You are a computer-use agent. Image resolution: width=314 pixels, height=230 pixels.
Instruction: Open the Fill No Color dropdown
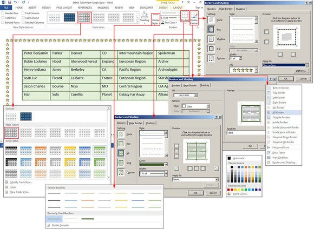(196, 95)
